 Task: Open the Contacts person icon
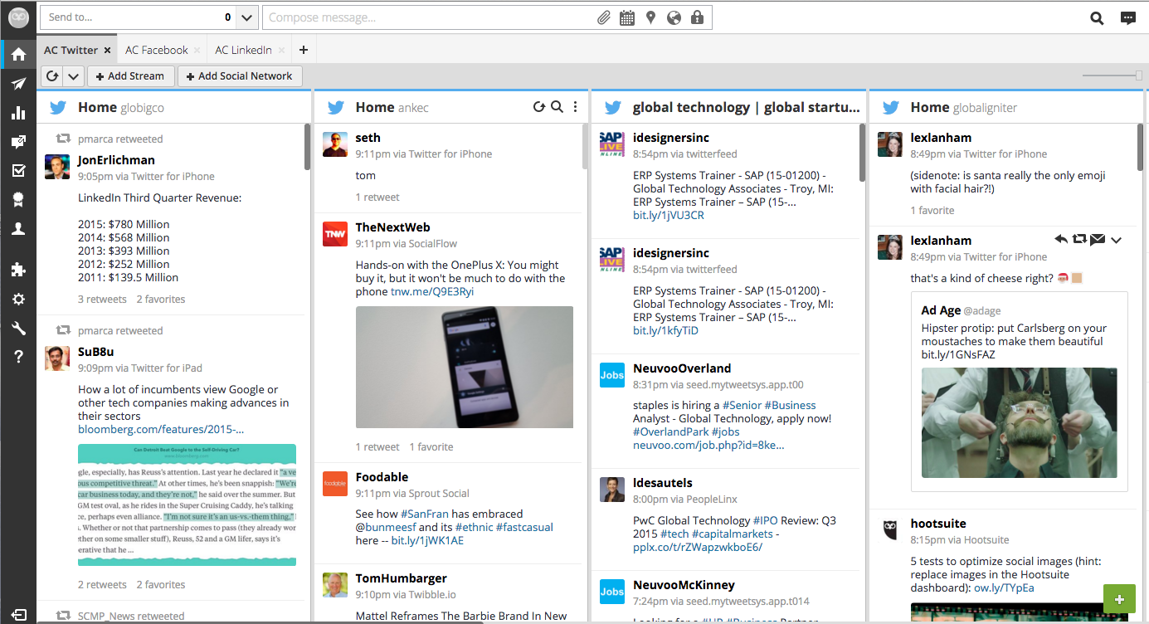[x=18, y=229]
